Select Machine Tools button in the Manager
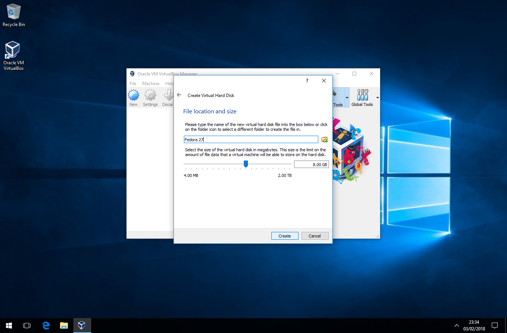This screenshot has height=333, width=507. [x=338, y=98]
